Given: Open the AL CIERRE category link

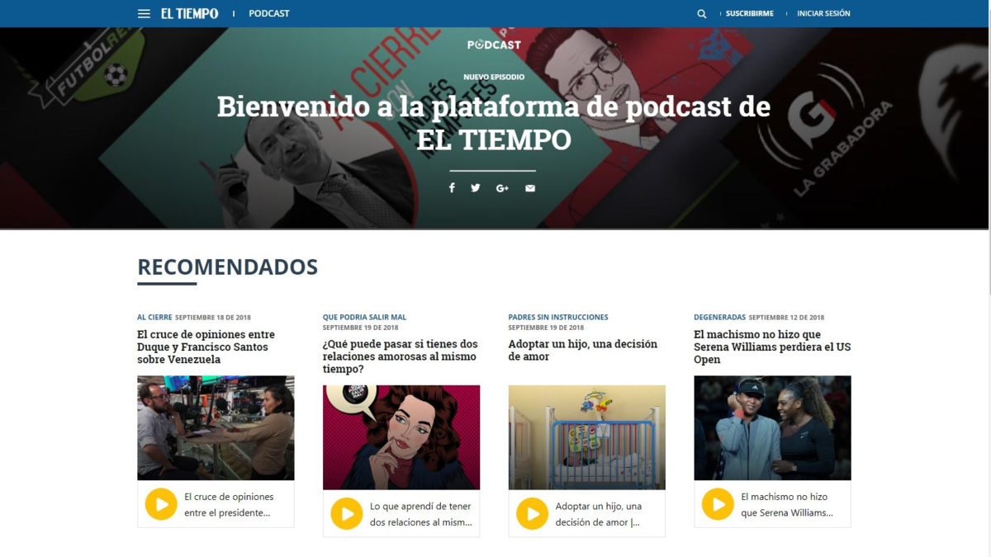Looking at the screenshot, I should (x=154, y=317).
